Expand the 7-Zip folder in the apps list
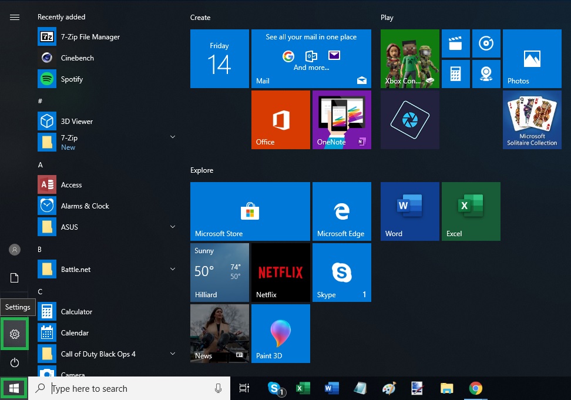Viewport: 571px width, 400px height. [x=172, y=137]
